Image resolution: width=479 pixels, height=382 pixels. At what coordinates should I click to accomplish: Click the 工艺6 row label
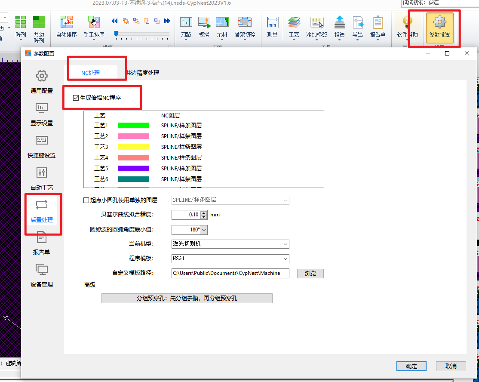[x=101, y=179]
